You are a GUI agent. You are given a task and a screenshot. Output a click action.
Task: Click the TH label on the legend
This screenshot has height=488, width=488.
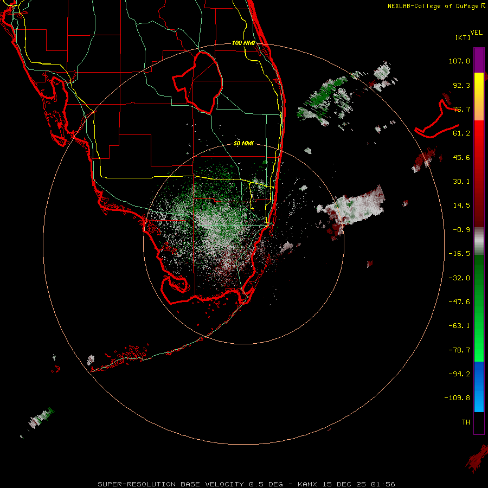[x=466, y=422]
